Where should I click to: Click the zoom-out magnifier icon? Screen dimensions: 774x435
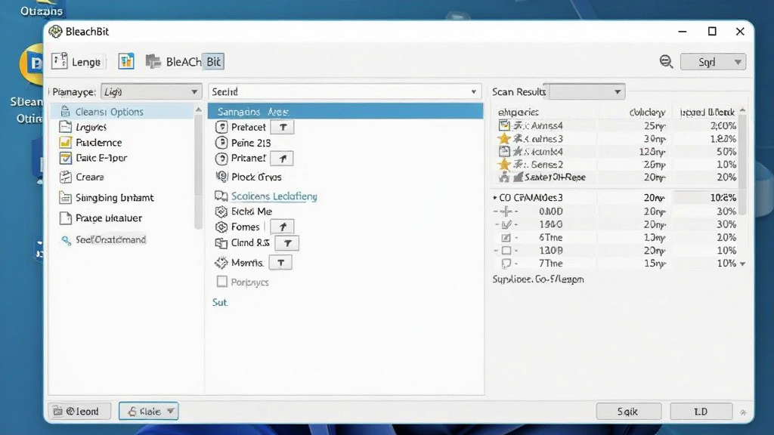(666, 62)
